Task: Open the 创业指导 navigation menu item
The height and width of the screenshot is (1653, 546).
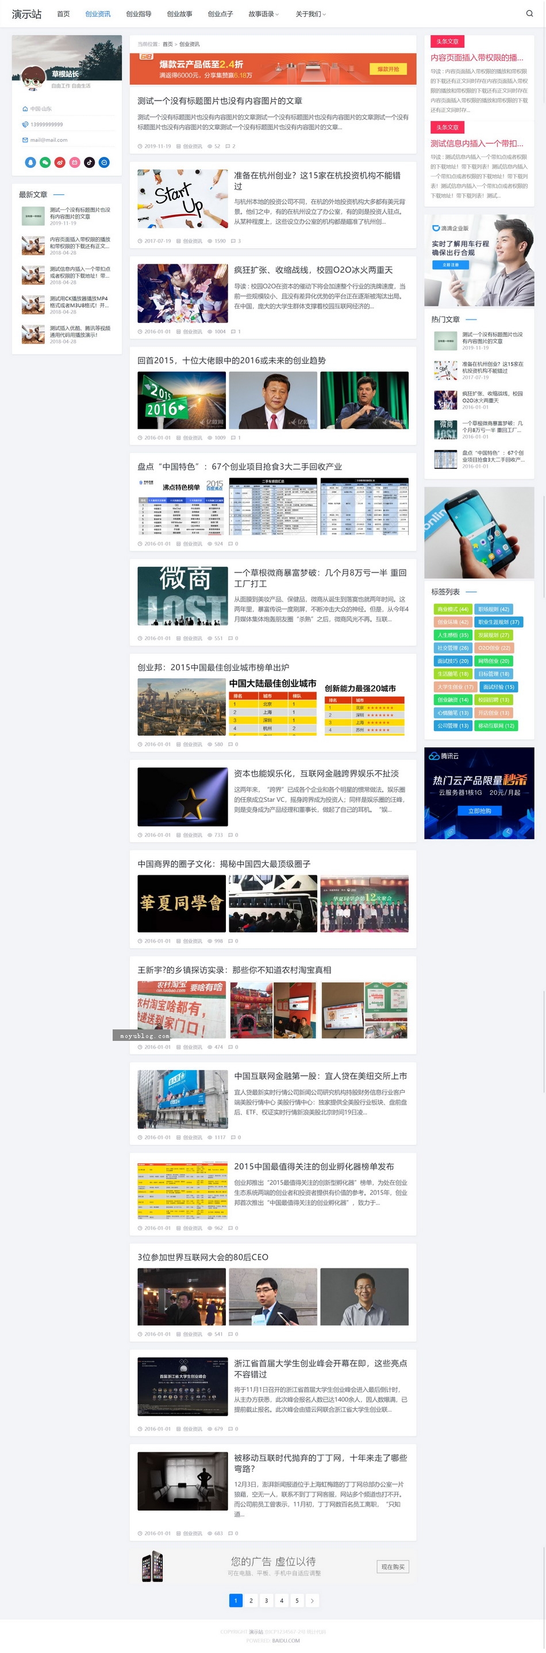Action: (139, 14)
